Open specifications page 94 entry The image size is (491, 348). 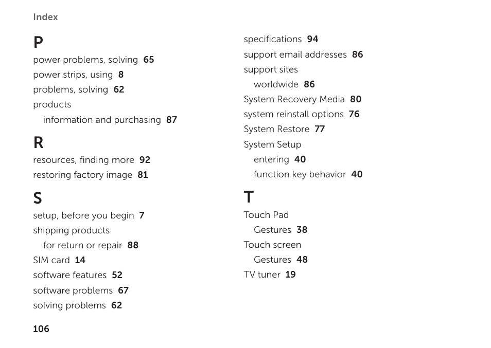tap(281, 39)
